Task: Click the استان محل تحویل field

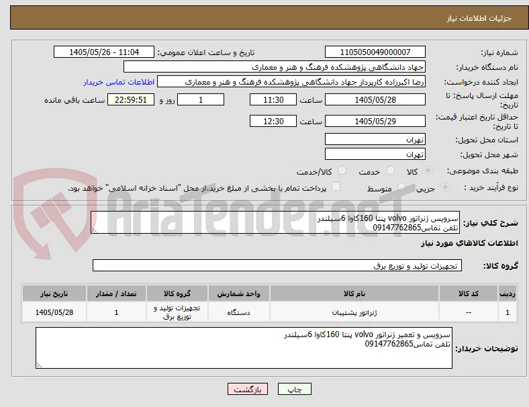Action: [x=375, y=139]
